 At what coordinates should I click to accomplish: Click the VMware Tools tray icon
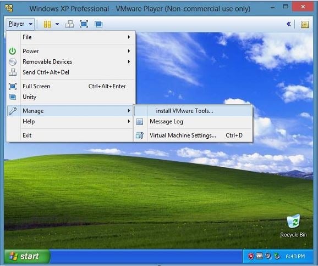click(259, 256)
